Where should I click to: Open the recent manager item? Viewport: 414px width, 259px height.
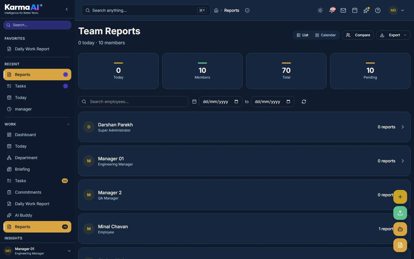point(37,109)
